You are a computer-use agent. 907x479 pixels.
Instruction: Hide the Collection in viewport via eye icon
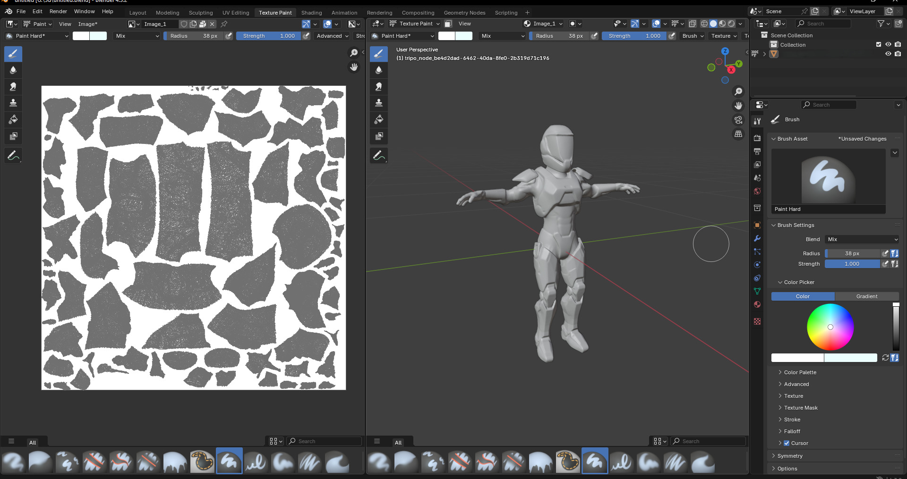click(x=888, y=44)
